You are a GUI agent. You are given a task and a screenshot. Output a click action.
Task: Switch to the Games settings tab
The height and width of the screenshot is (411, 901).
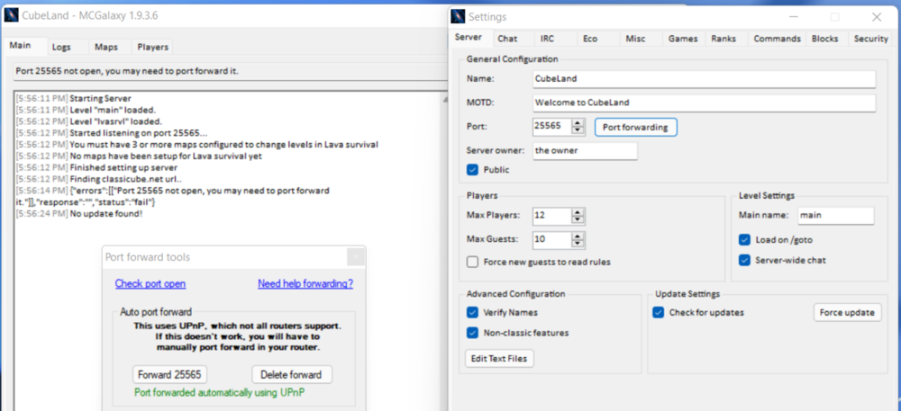point(683,39)
